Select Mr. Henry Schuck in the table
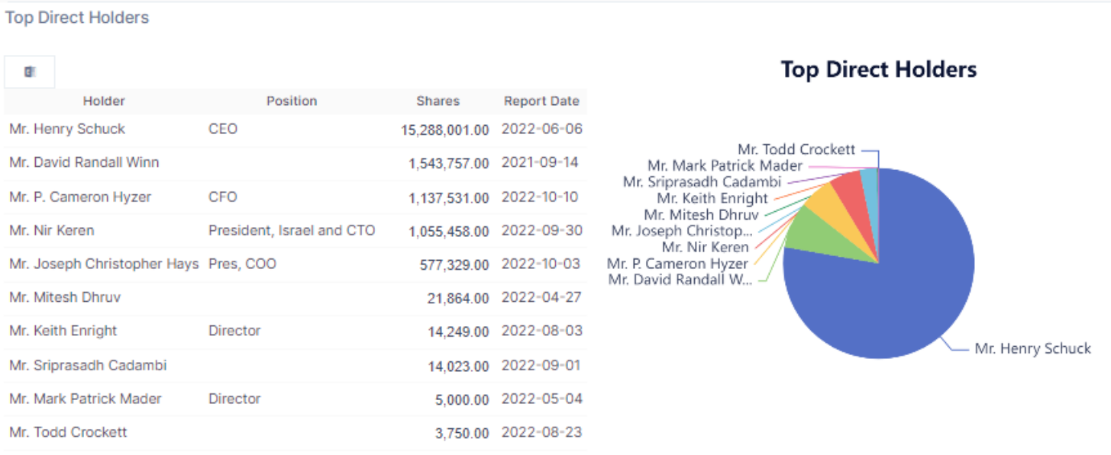The width and height of the screenshot is (1111, 455). 67,129
